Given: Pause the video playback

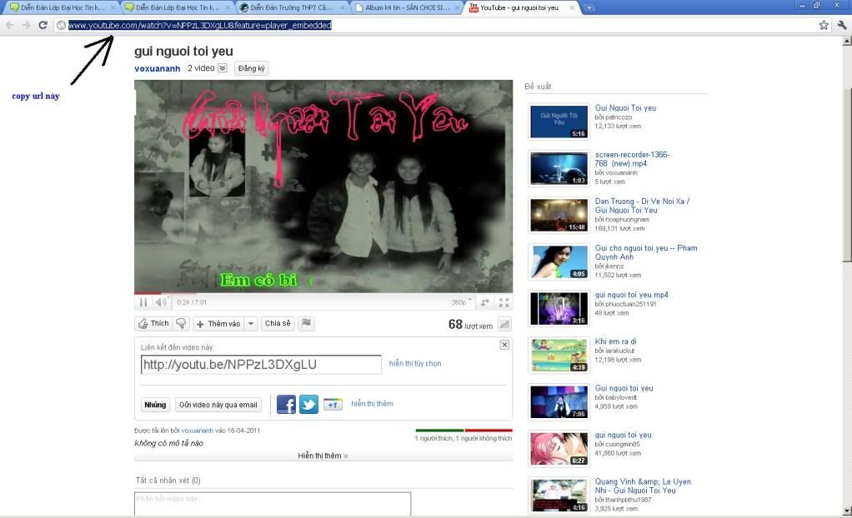Looking at the screenshot, I should (x=143, y=302).
